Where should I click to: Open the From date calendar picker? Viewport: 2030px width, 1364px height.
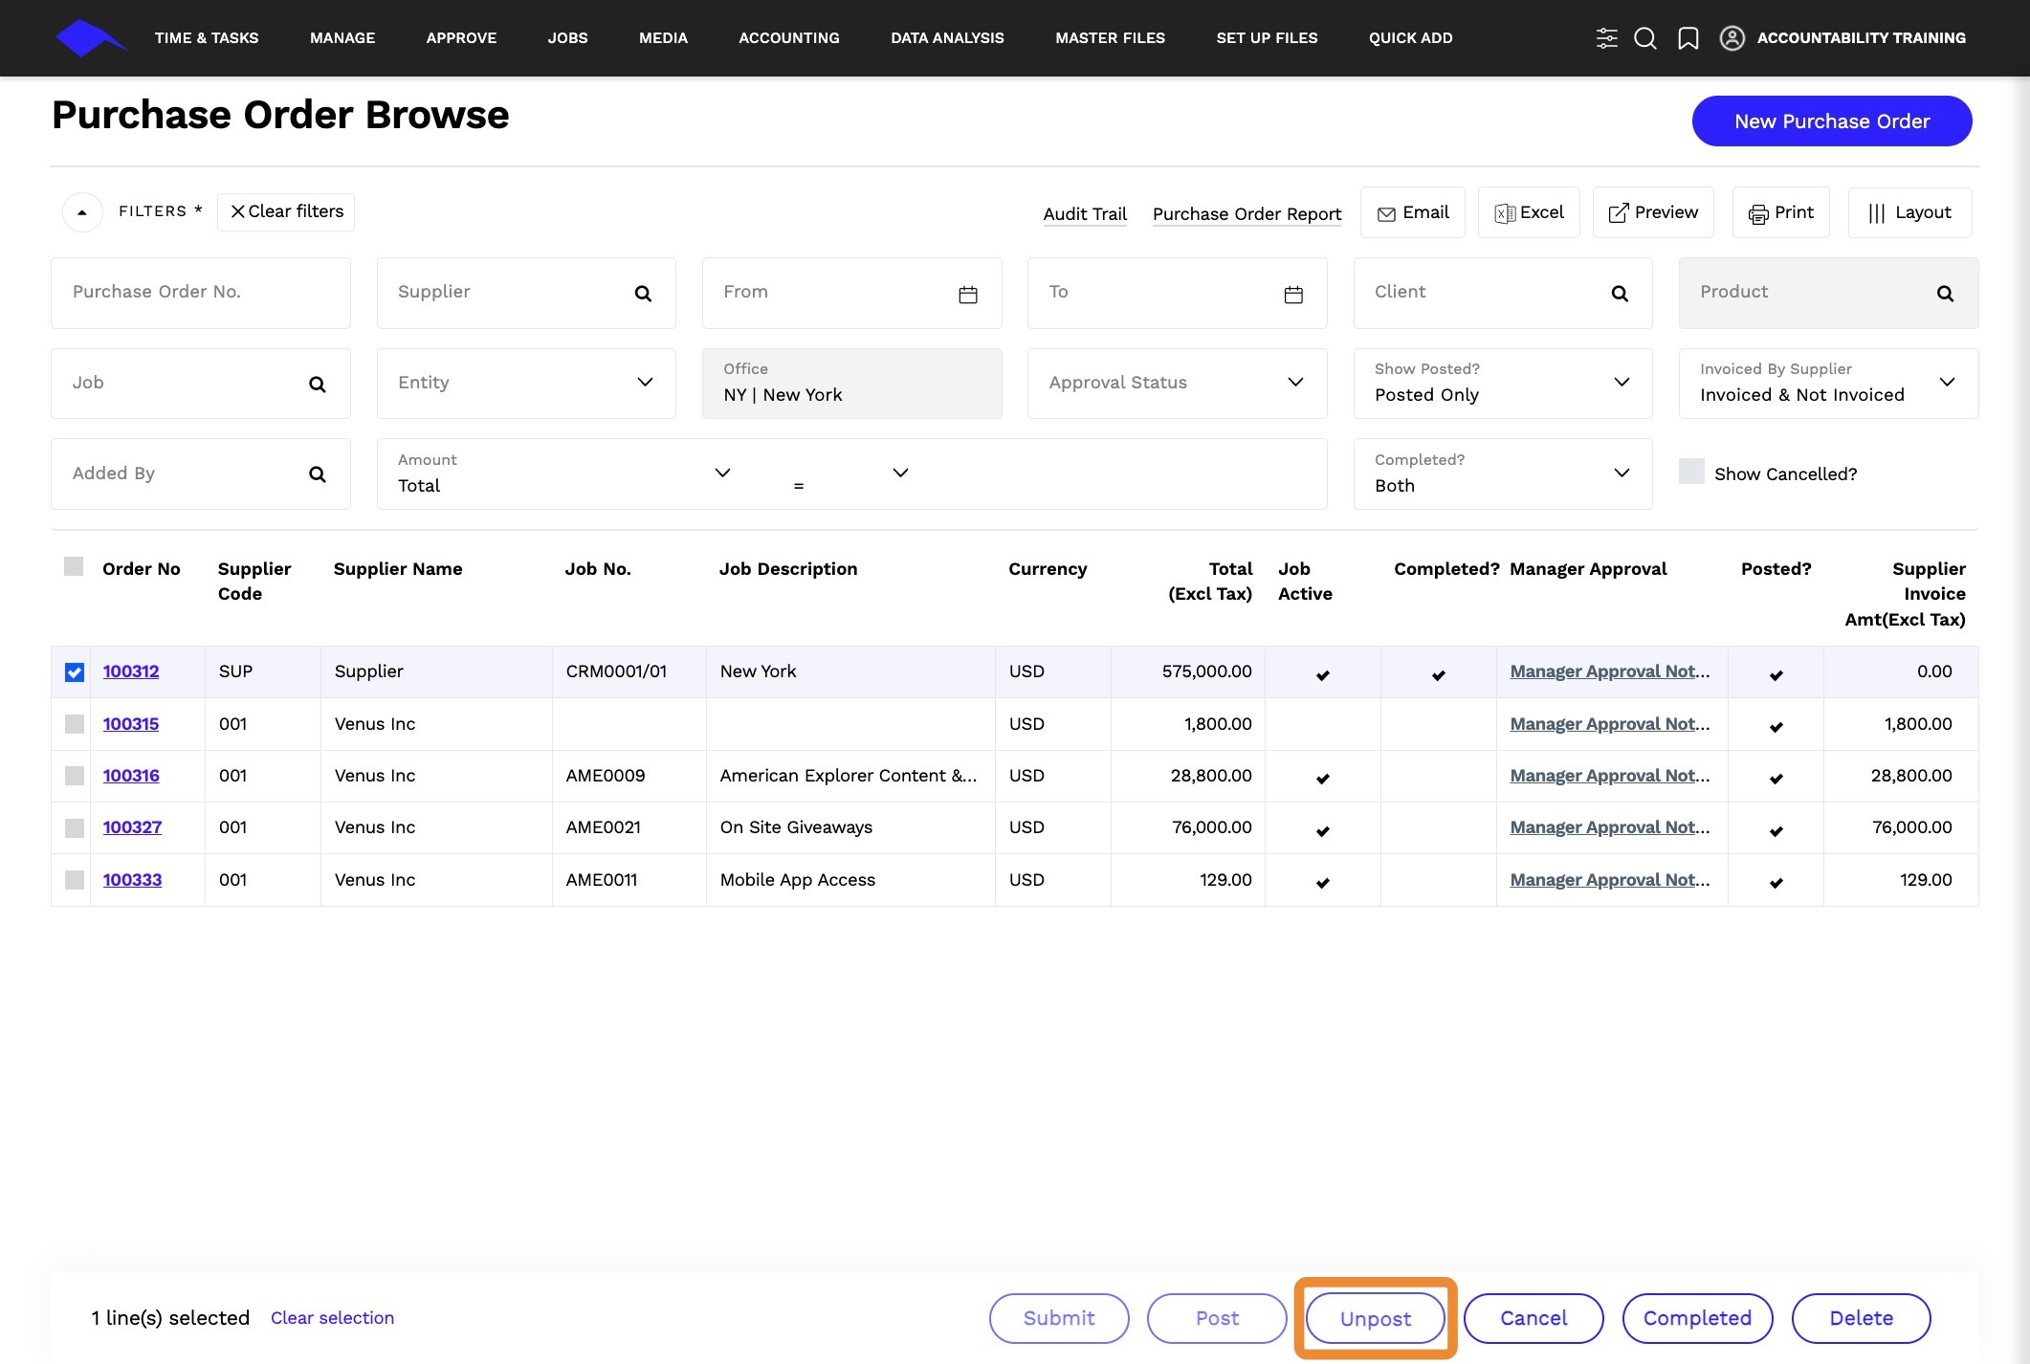[968, 295]
